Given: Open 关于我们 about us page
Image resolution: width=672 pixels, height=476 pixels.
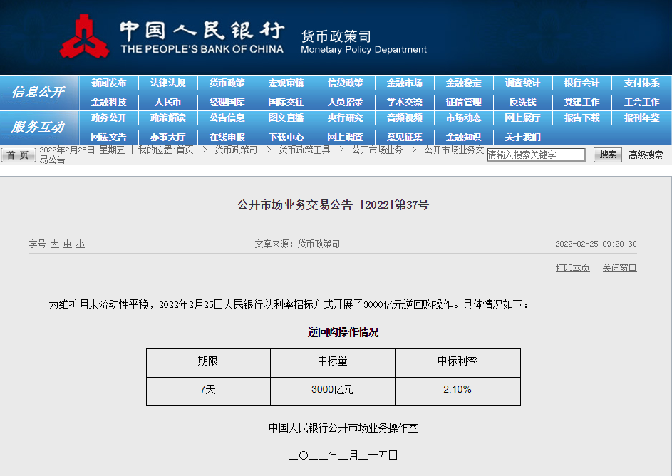Looking at the screenshot, I should [522, 137].
